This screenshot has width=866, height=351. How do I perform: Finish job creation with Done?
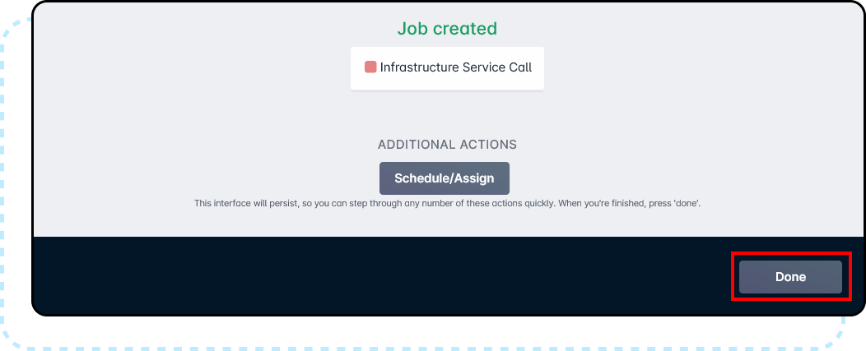tap(790, 277)
